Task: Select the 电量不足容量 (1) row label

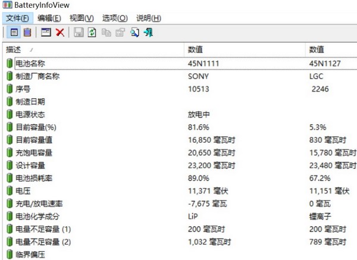Action: pos(43,229)
